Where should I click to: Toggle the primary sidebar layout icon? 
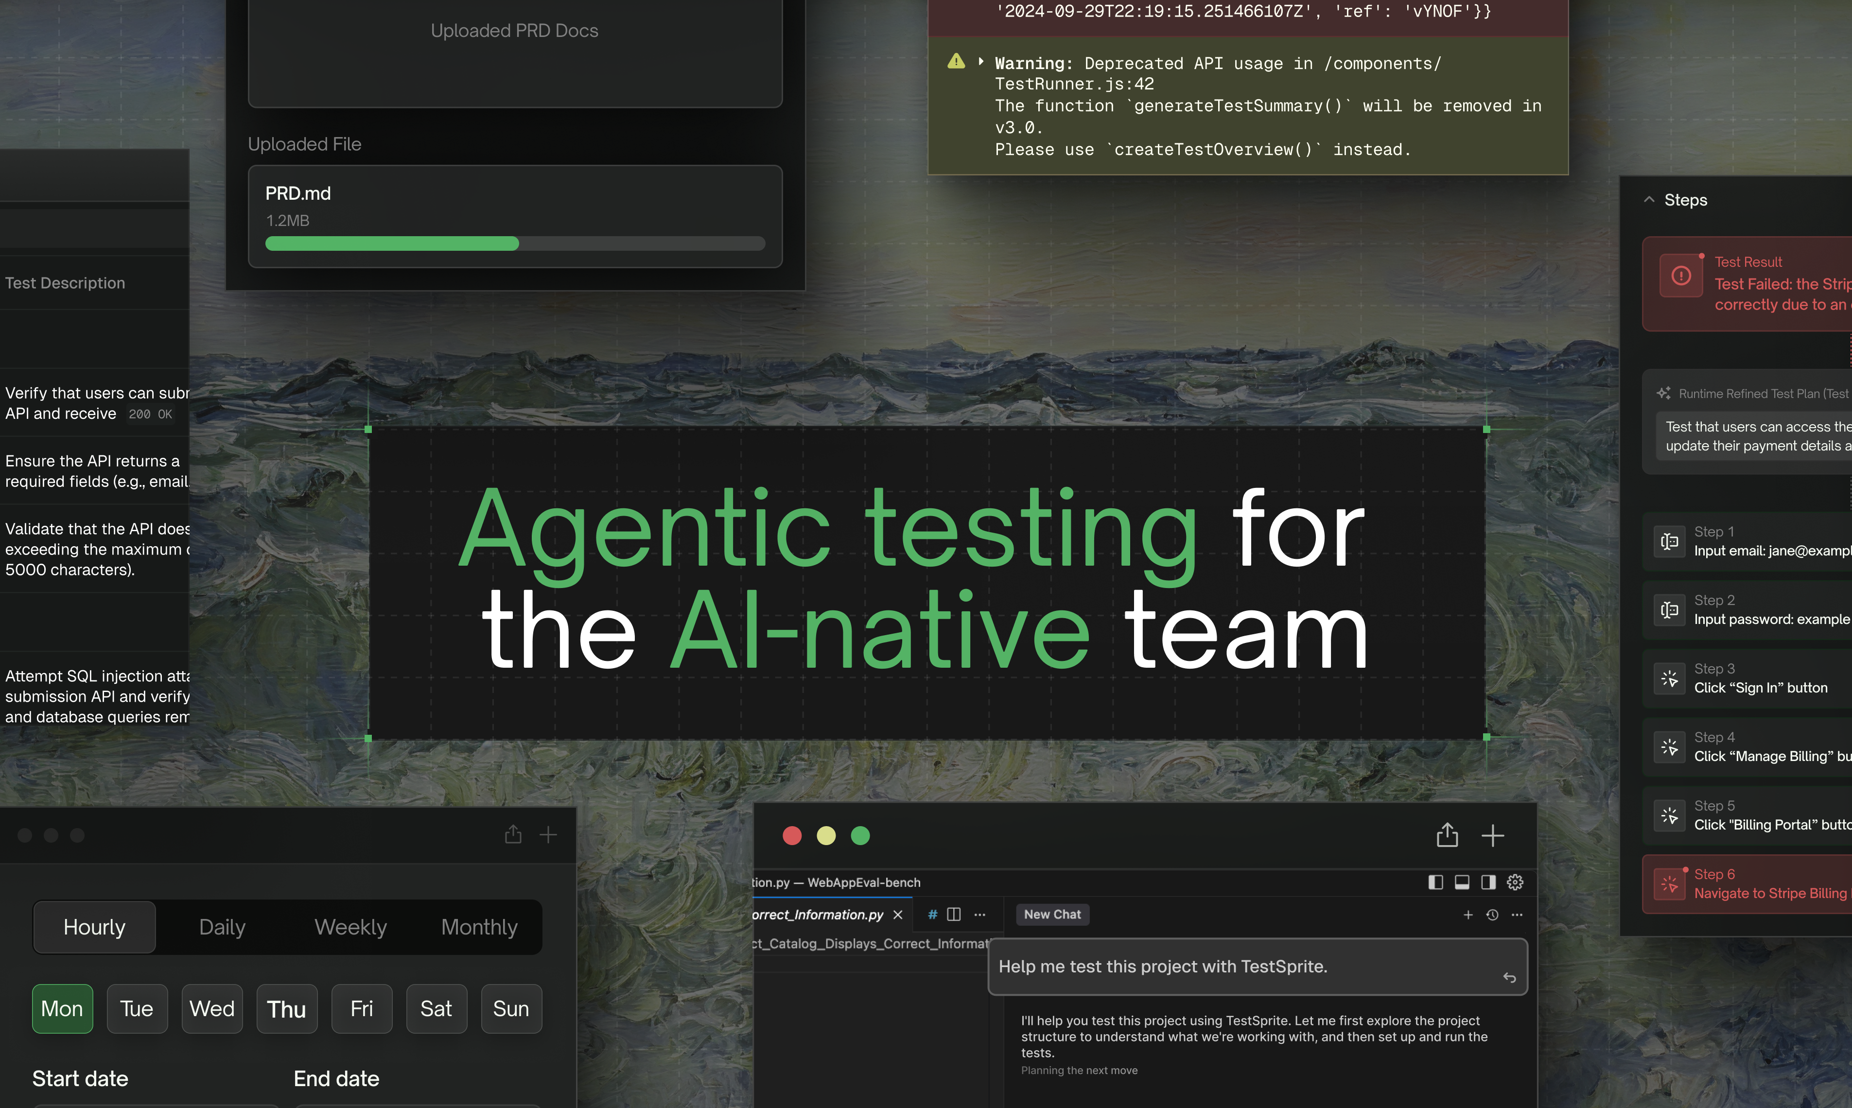(1435, 883)
